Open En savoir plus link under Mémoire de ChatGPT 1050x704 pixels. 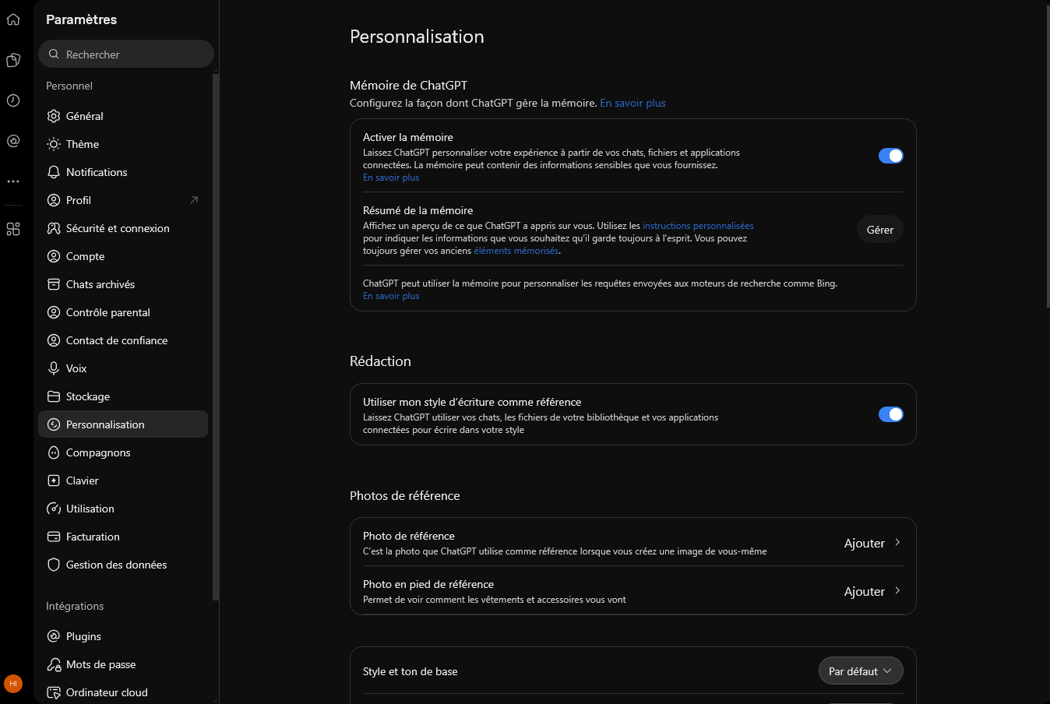tap(632, 103)
